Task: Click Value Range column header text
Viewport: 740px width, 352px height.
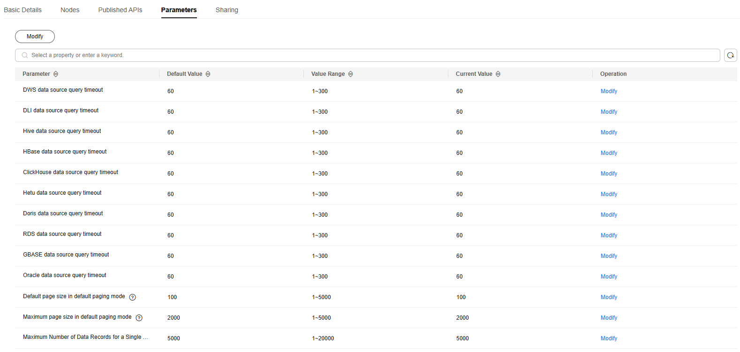Action: coord(328,74)
